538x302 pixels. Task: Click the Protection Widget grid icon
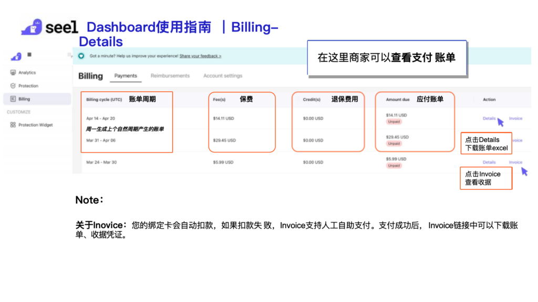13,125
